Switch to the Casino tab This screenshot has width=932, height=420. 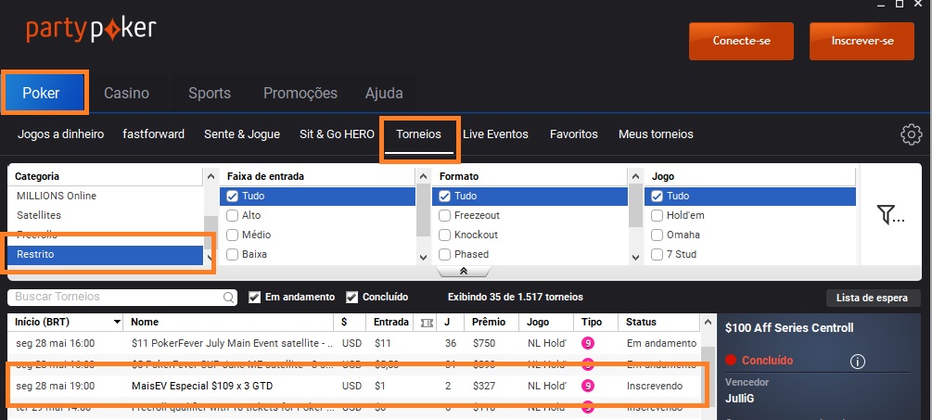pos(127,94)
